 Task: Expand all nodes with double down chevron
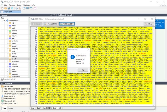coord(54,15)
